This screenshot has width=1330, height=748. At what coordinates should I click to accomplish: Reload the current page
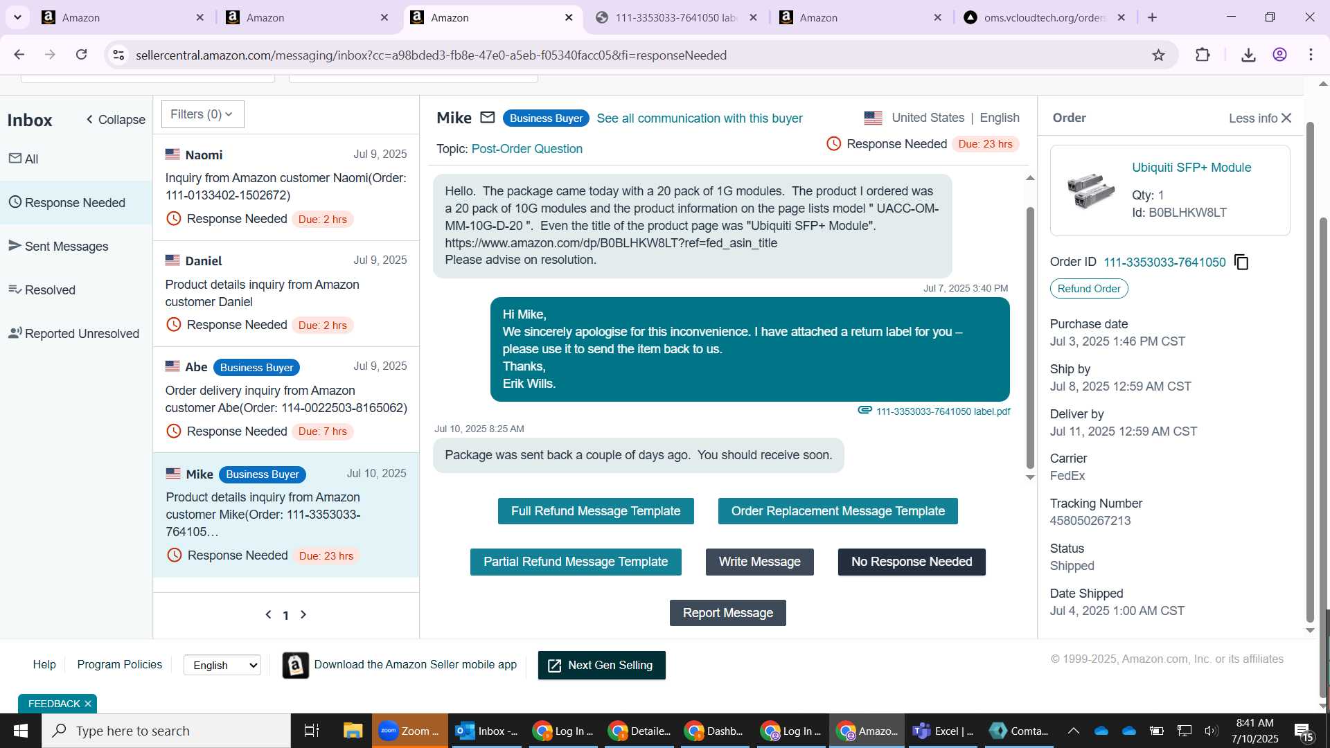coord(81,55)
